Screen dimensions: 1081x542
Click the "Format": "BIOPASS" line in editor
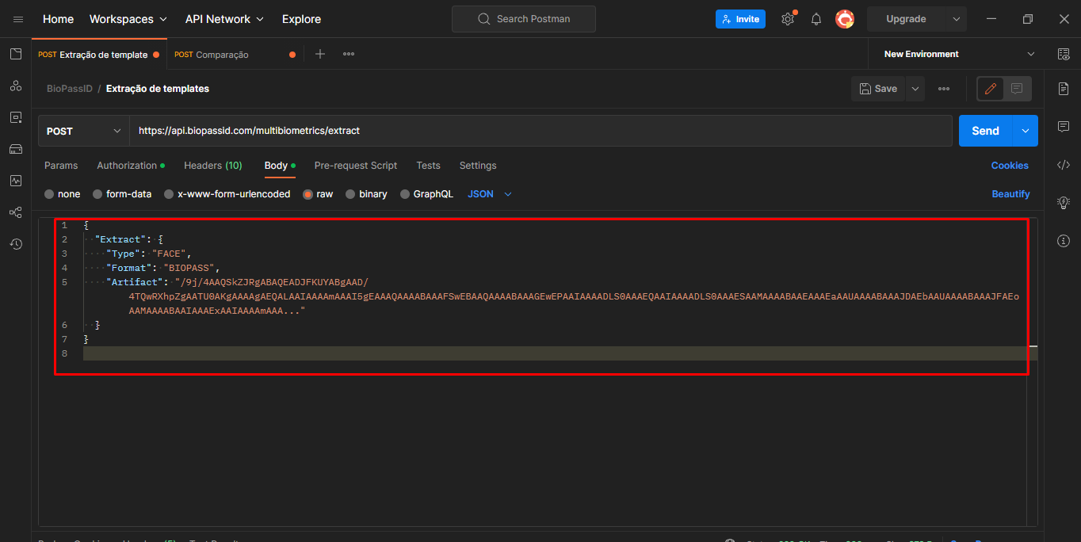[162, 268]
